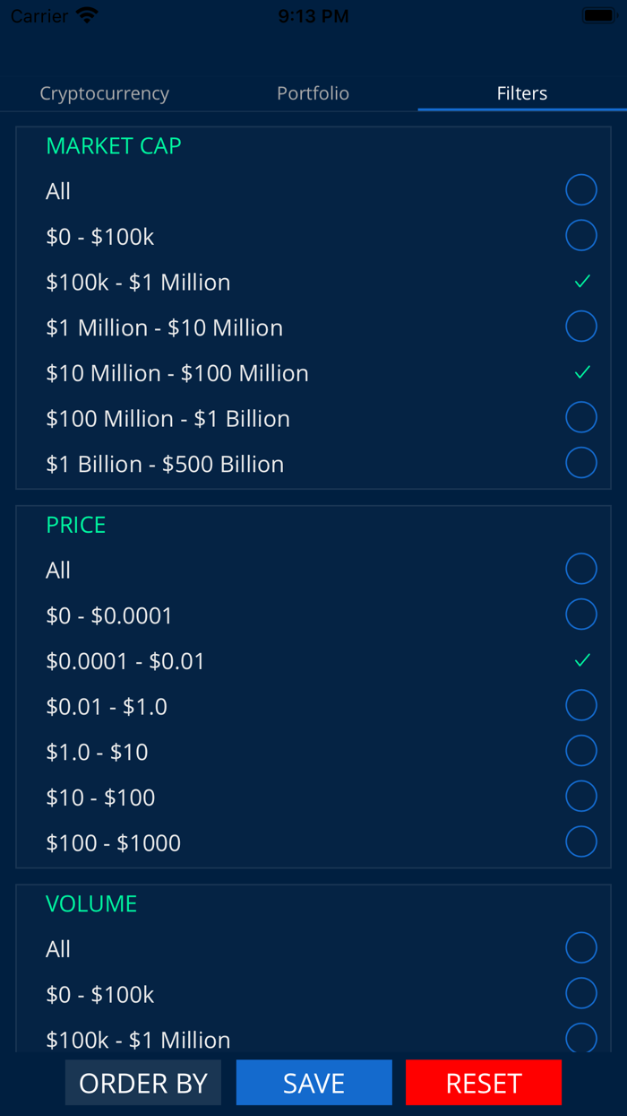Switch to the Cryptocurrency tab
627x1116 pixels.
104,92
